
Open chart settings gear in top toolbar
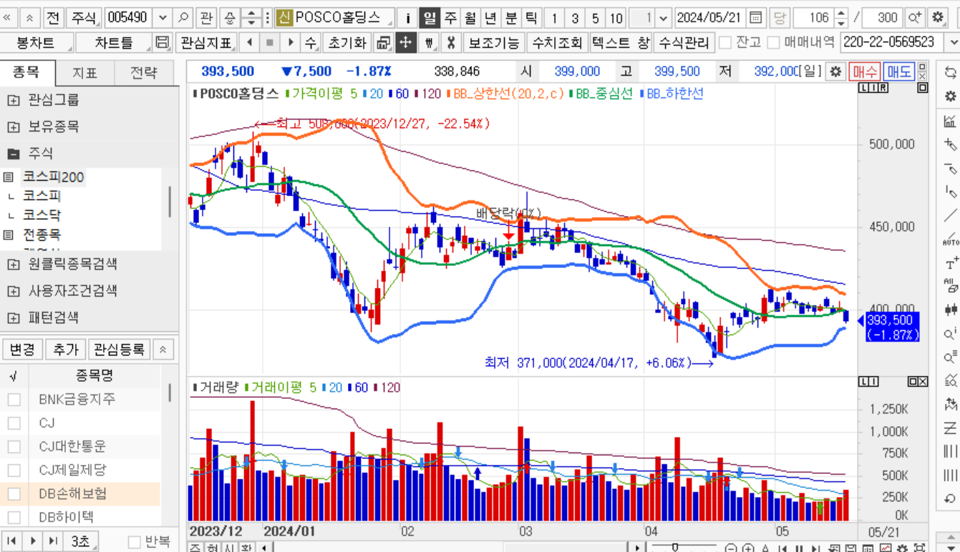tap(937, 18)
